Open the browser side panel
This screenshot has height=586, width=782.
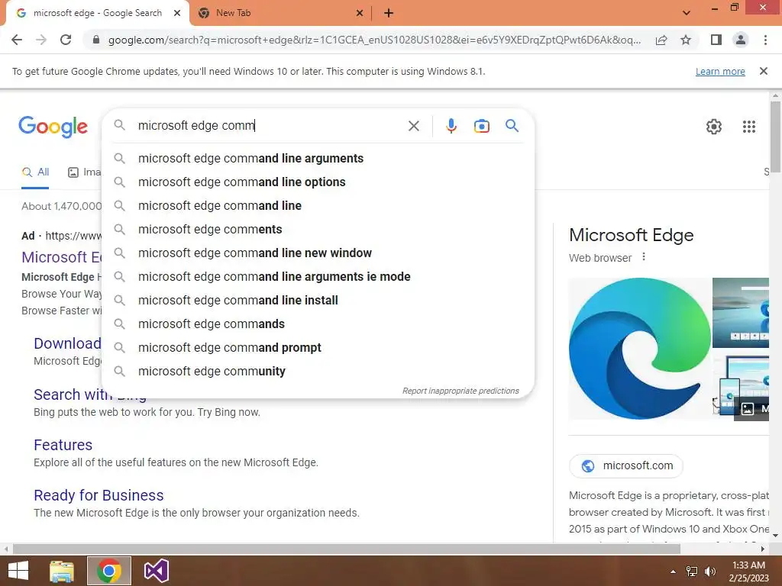coord(716,40)
